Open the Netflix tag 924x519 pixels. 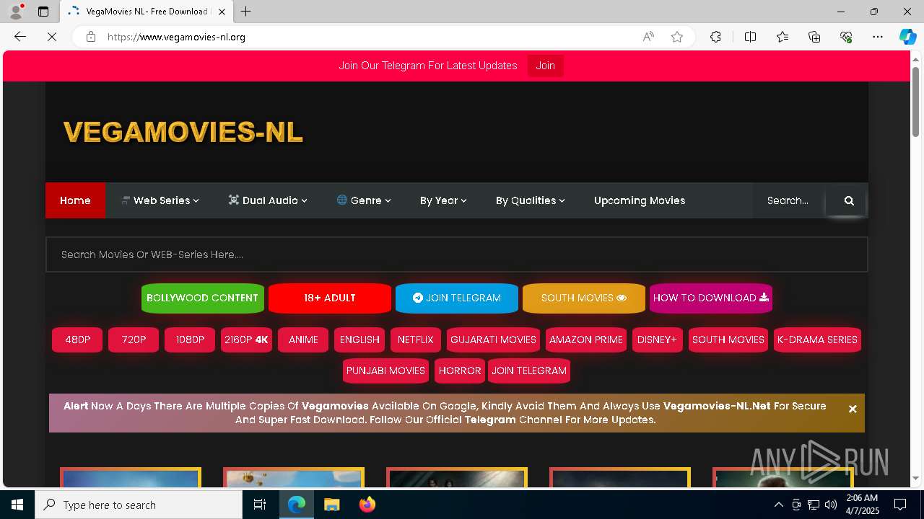[x=415, y=340]
